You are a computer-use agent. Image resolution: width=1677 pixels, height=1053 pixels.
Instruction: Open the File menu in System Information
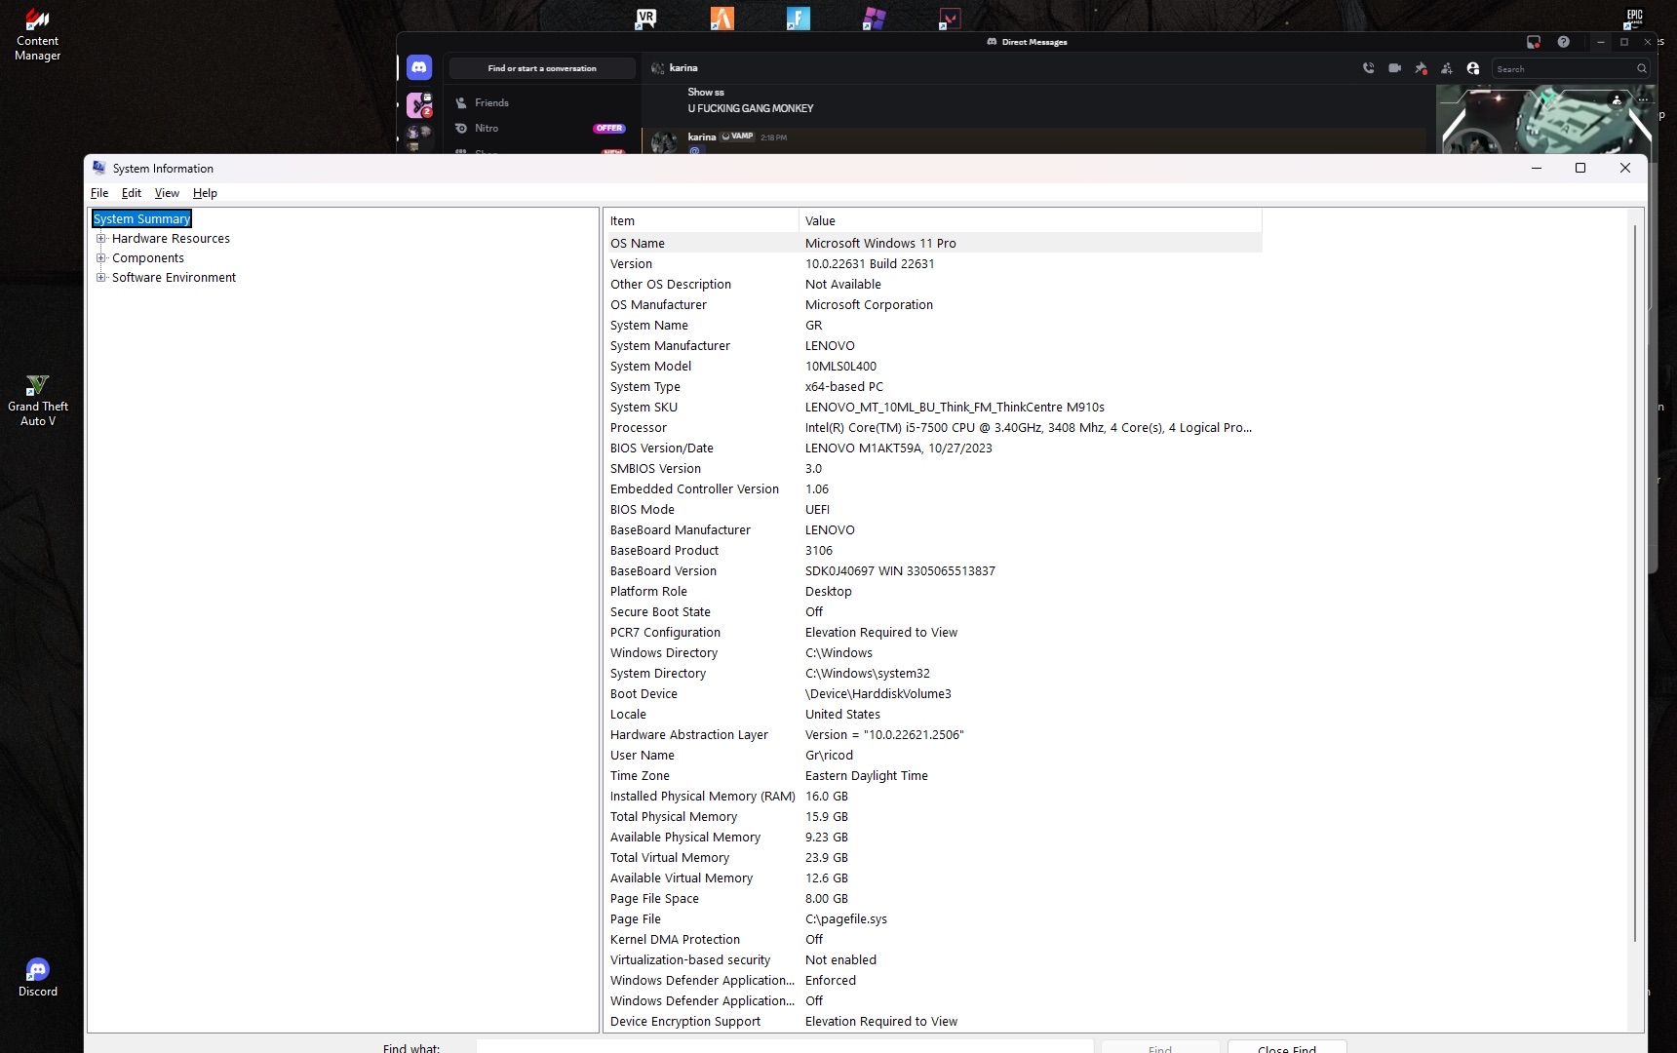(99, 193)
